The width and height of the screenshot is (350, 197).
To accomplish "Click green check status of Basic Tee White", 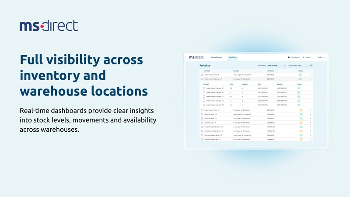I will click(301, 114).
